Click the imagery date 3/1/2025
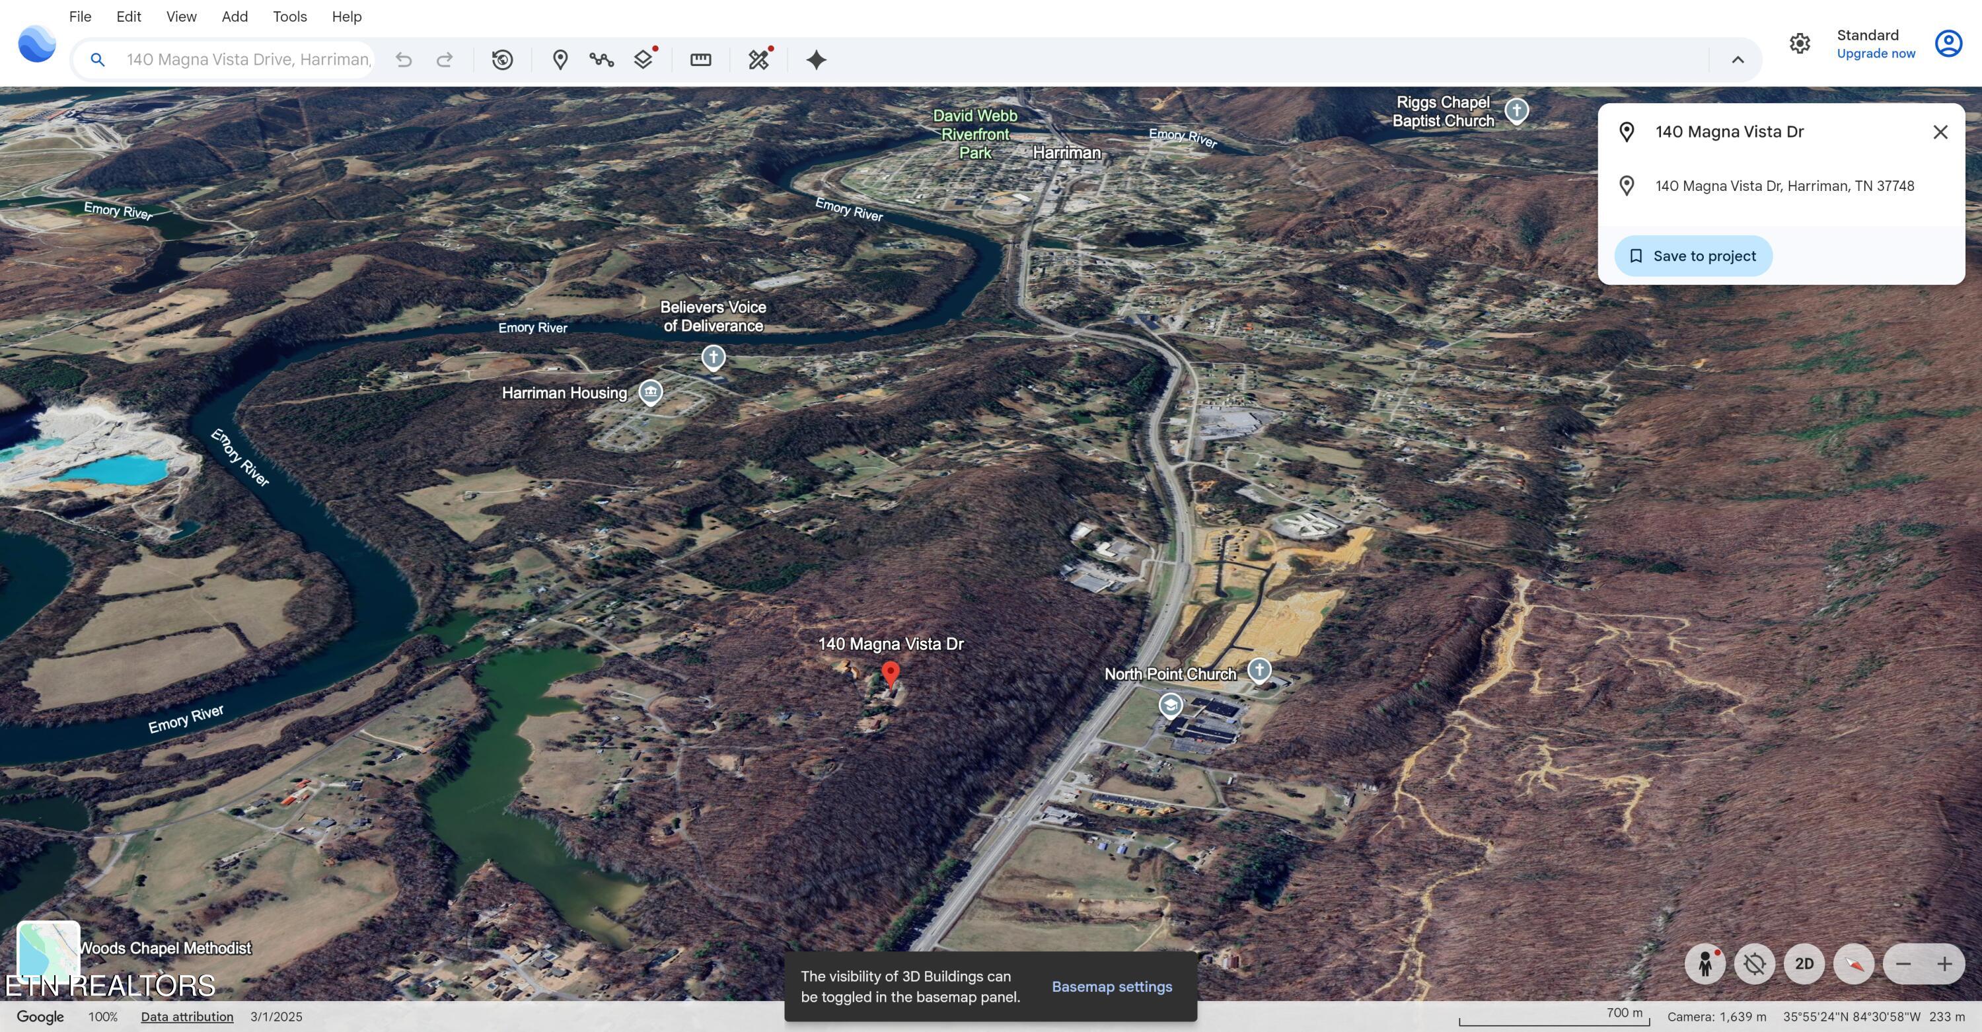 276,1017
